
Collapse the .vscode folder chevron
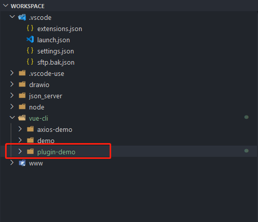tap(12, 17)
